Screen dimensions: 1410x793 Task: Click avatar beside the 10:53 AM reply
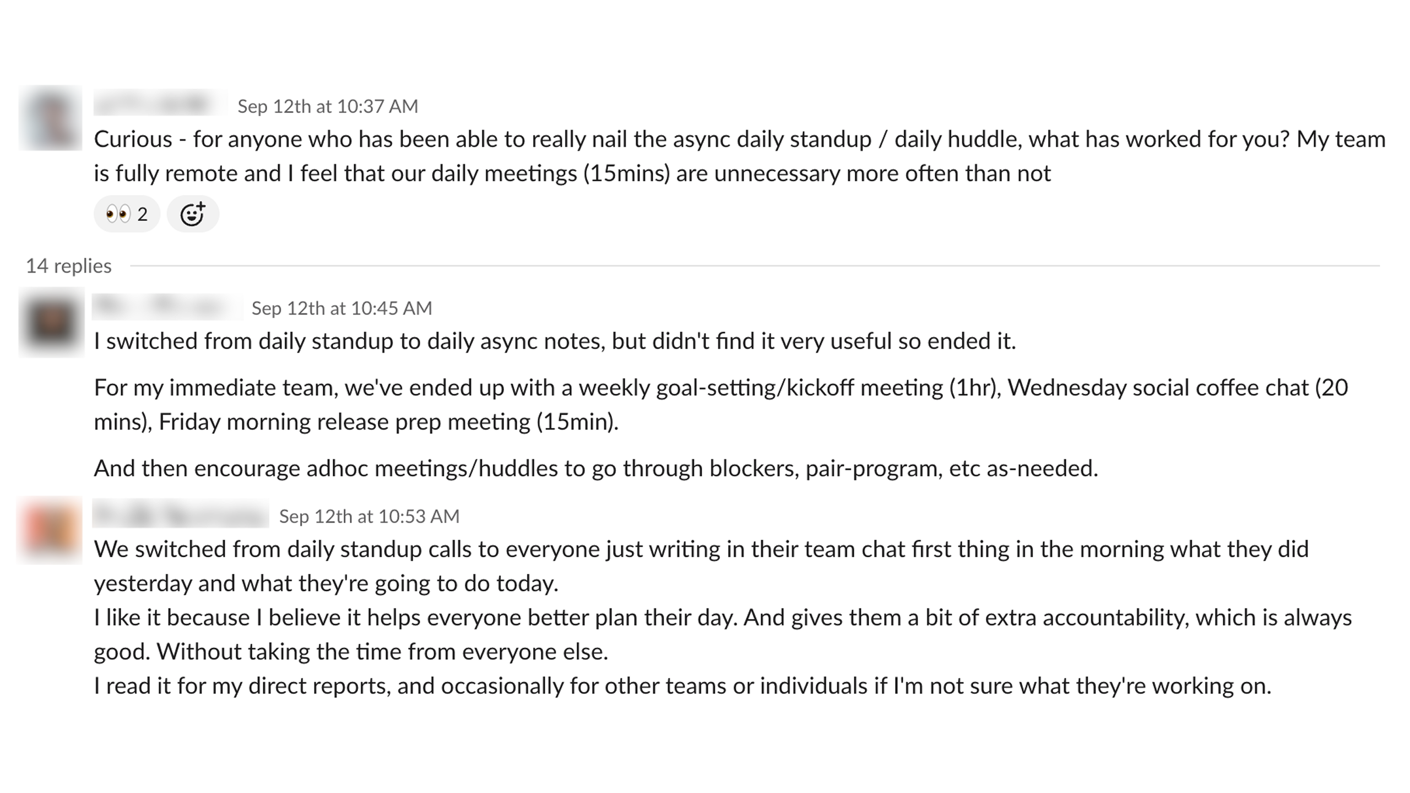point(50,530)
